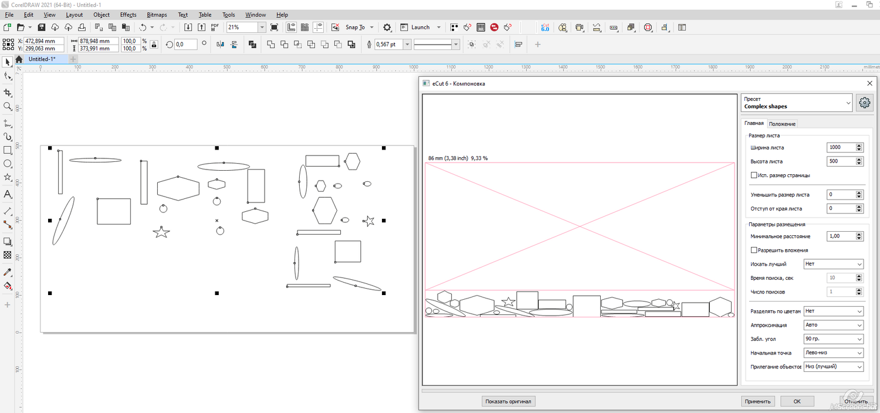Click the Отменить button
The image size is (880, 413).
point(856,401)
